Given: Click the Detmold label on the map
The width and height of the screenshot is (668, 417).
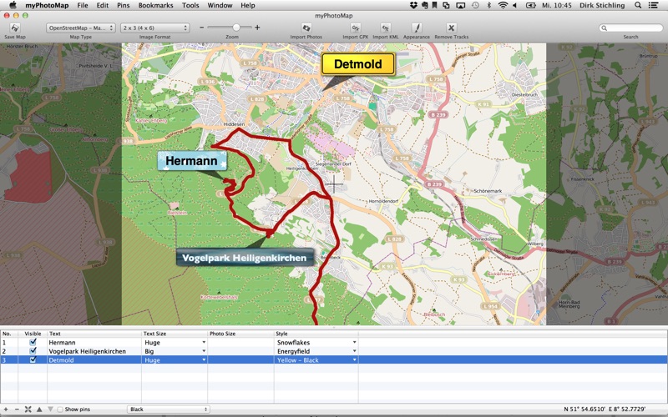Looking at the screenshot, I should [x=357, y=64].
